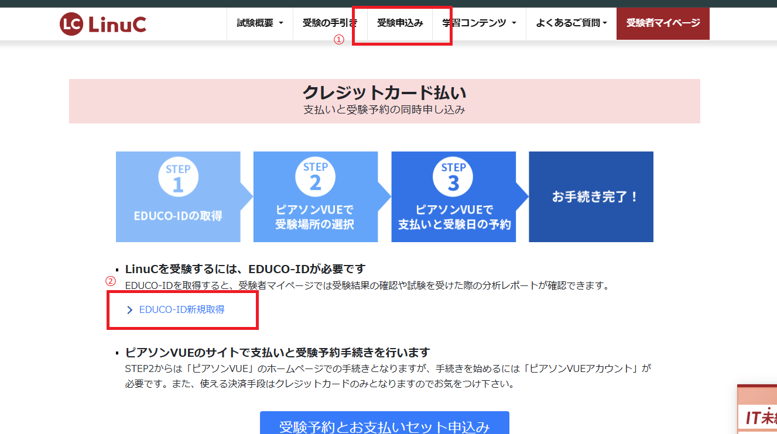The image size is (777, 434).
Task: Go to 受験者マイページ
Action: click(x=663, y=23)
